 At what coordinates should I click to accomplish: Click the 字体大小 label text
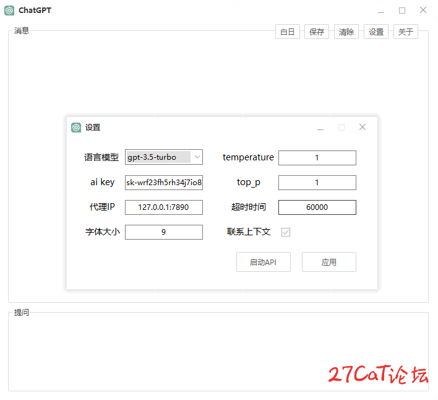(x=103, y=232)
